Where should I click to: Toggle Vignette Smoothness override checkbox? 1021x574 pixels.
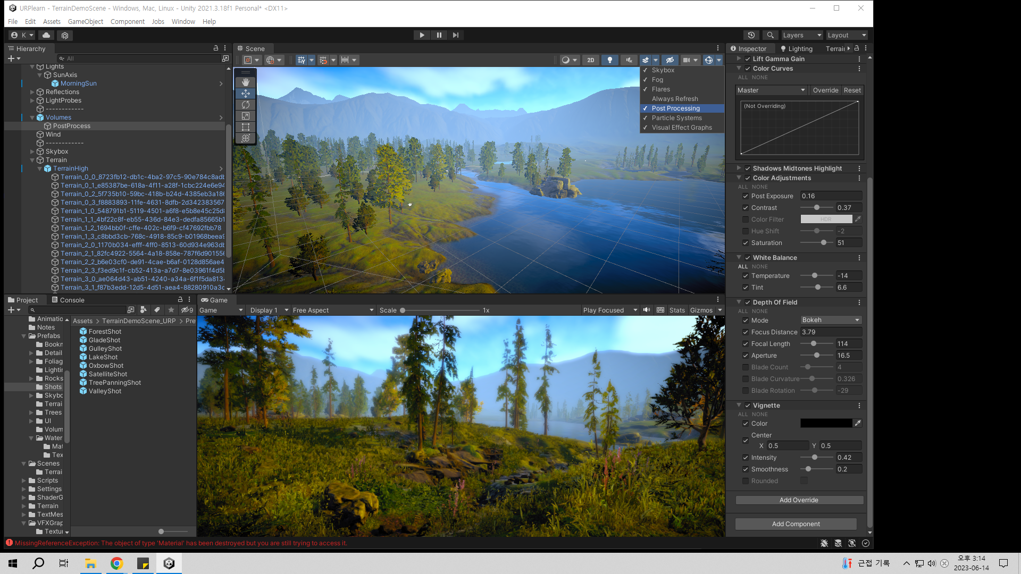pyautogui.click(x=746, y=469)
